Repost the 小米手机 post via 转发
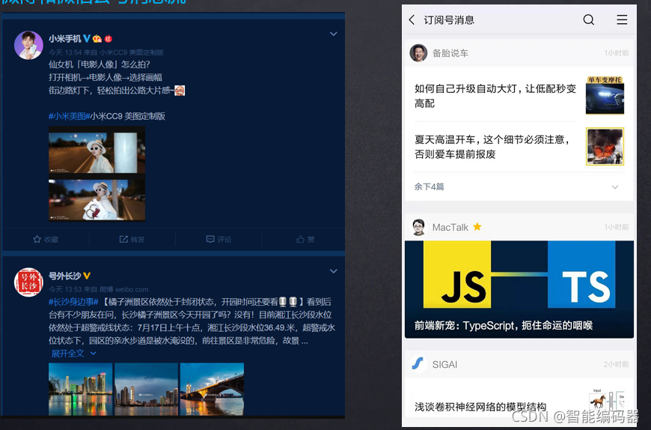The width and height of the screenshot is (651, 430). [x=132, y=240]
